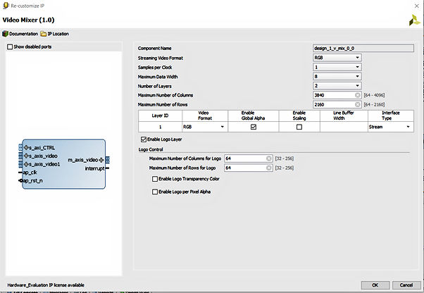Screen dimensions: 424x293
Task: Expand the m_axis_video port plus icon
Action: click(101, 160)
